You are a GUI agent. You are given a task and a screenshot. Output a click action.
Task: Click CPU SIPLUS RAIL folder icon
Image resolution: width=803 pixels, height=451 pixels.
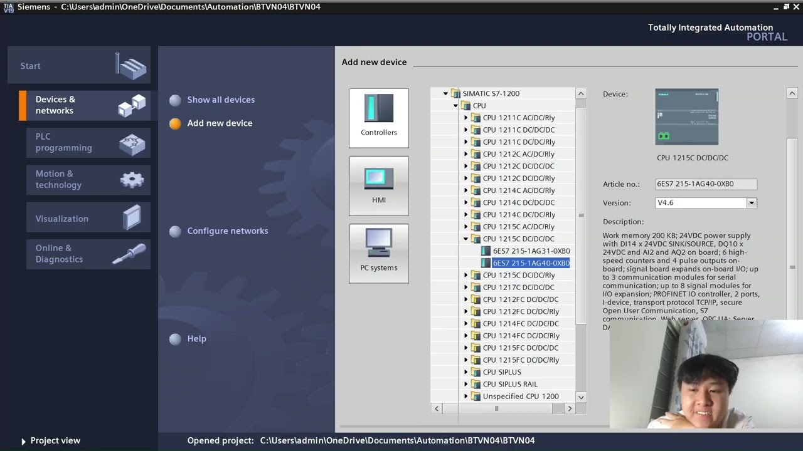point(476,385)
